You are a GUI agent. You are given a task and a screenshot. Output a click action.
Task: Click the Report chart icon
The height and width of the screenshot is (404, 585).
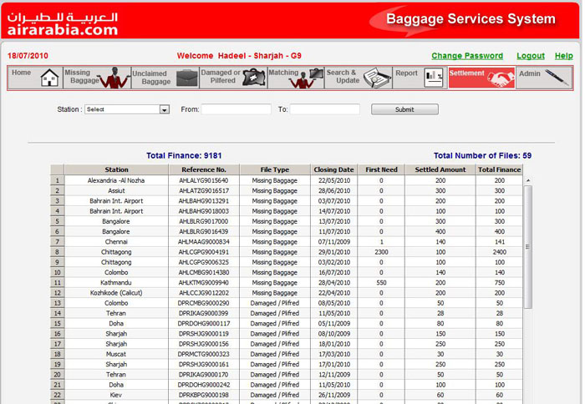[x=434, y=78]
